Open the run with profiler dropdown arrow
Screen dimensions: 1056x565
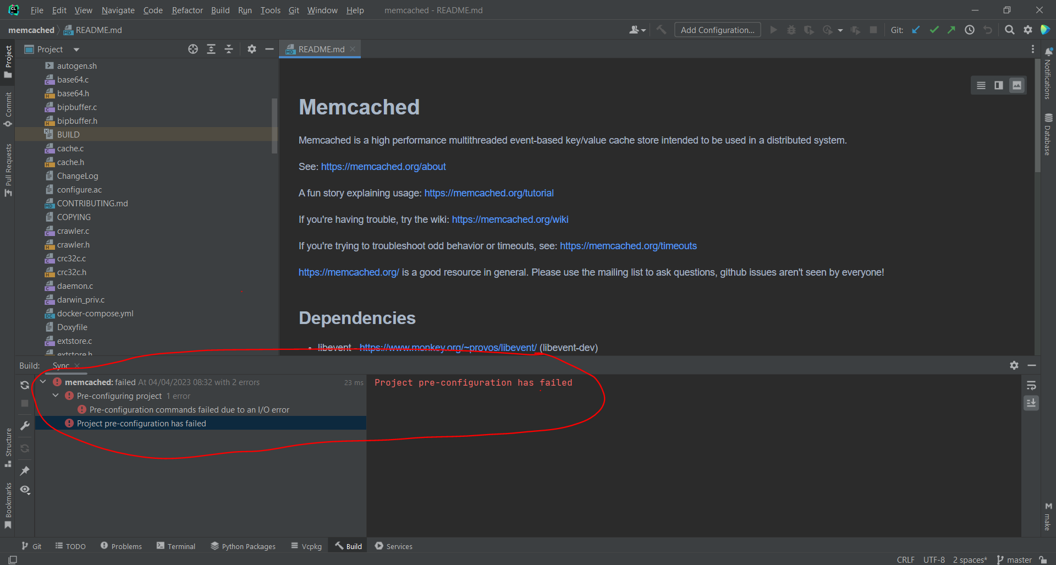[x=840, y=30]
